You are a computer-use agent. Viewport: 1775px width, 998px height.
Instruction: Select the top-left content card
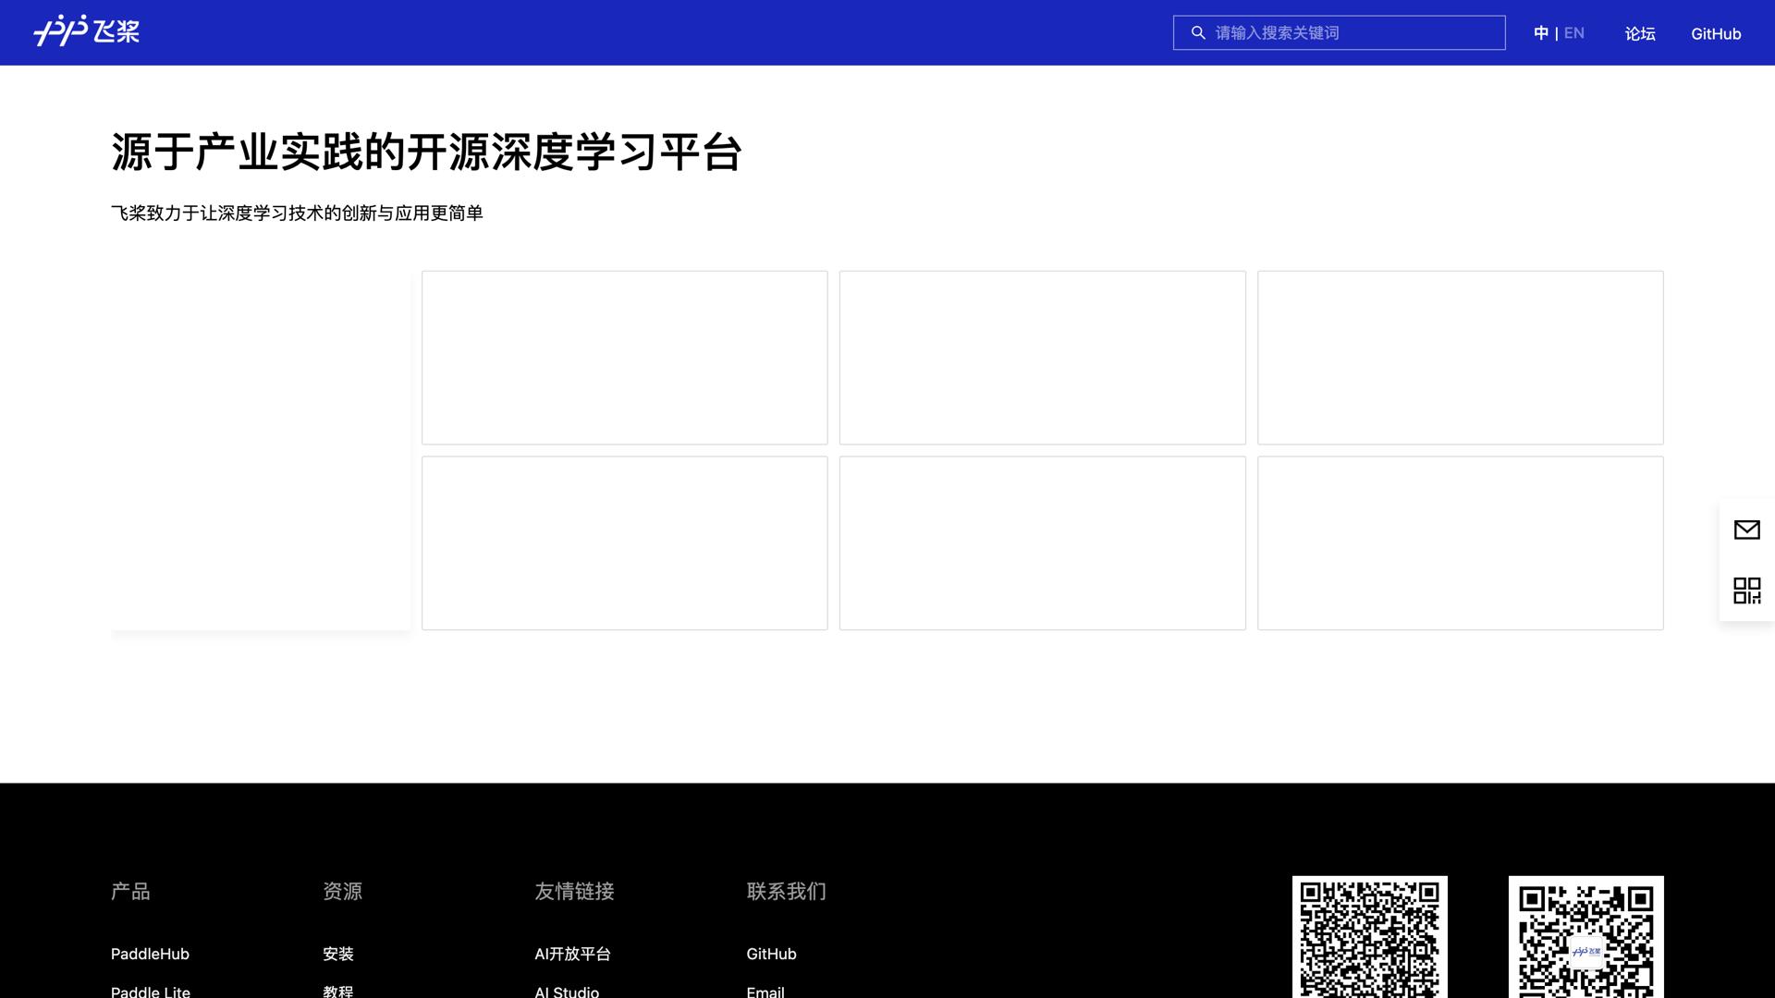coord(624,357)
